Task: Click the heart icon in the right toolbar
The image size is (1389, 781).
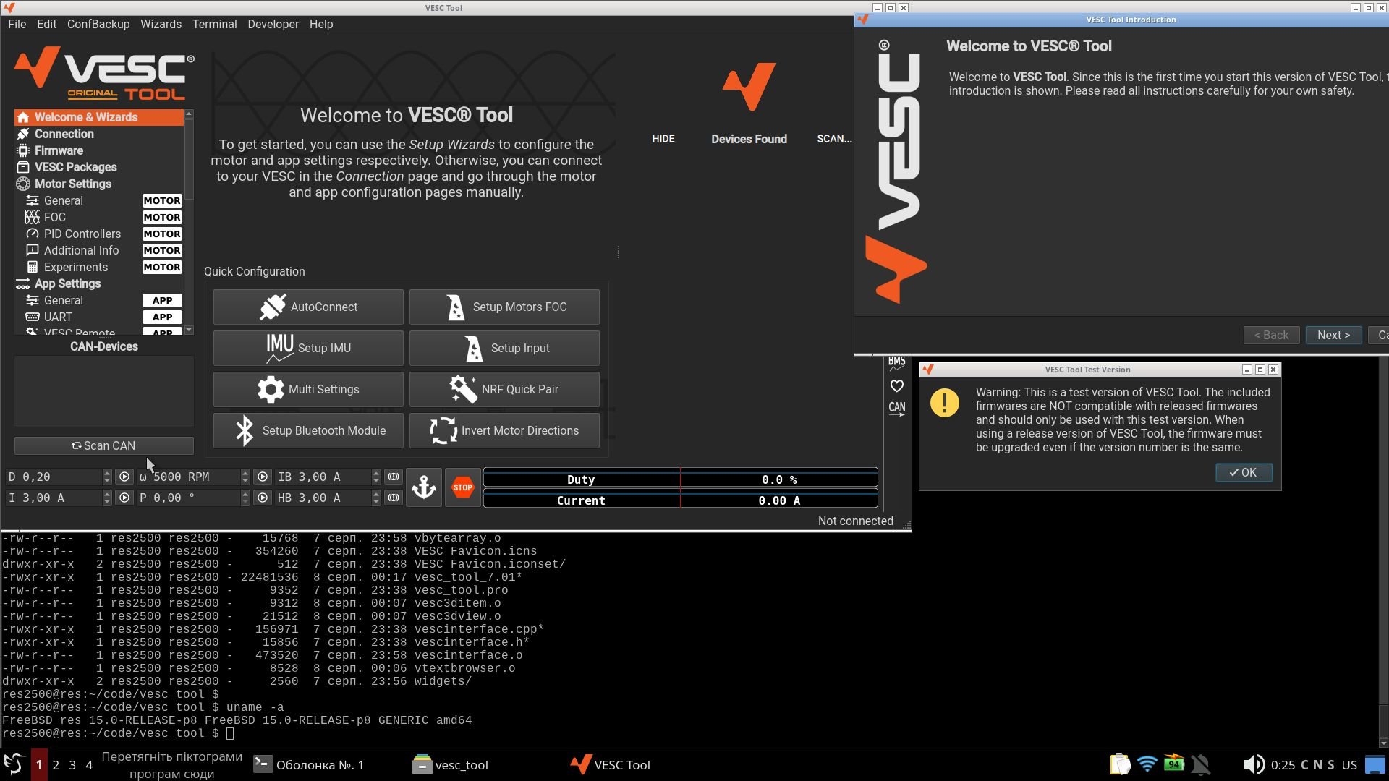Action: point(897,386)
